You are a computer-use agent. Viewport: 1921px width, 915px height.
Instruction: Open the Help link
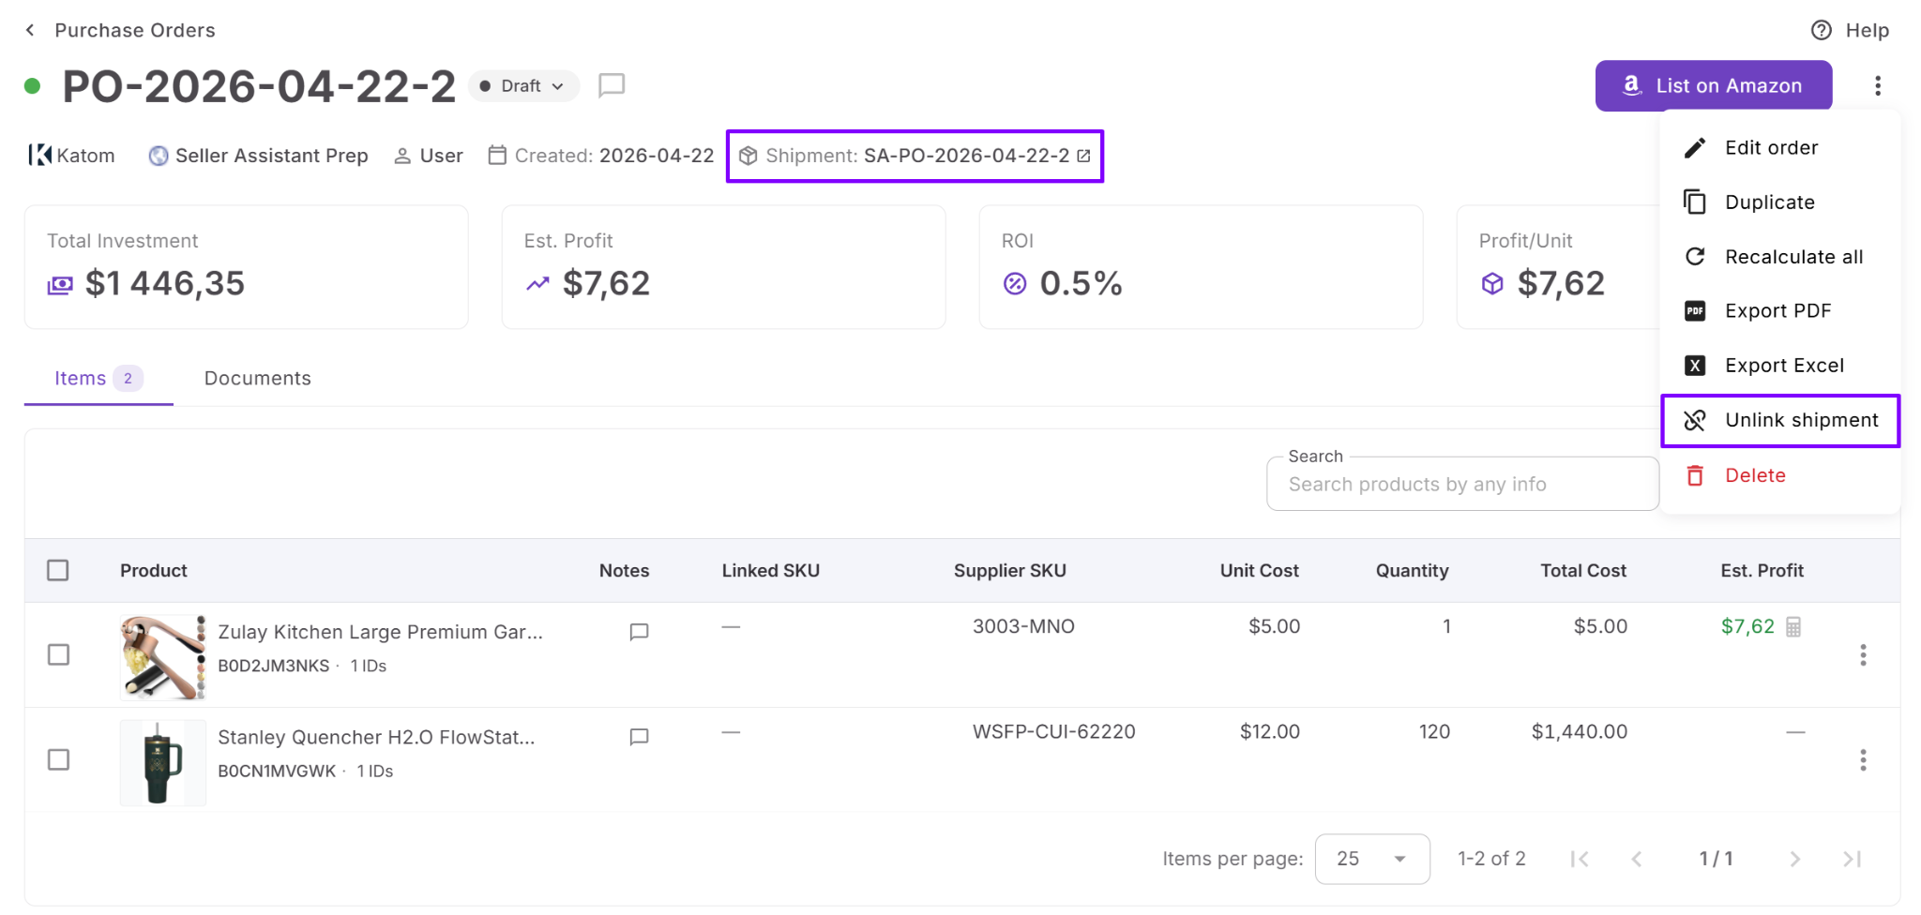tap(1850, 30)
